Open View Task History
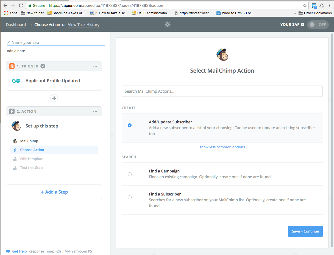Image resolution: width=334 pixels, height=255 pixels. click(83, 25)
